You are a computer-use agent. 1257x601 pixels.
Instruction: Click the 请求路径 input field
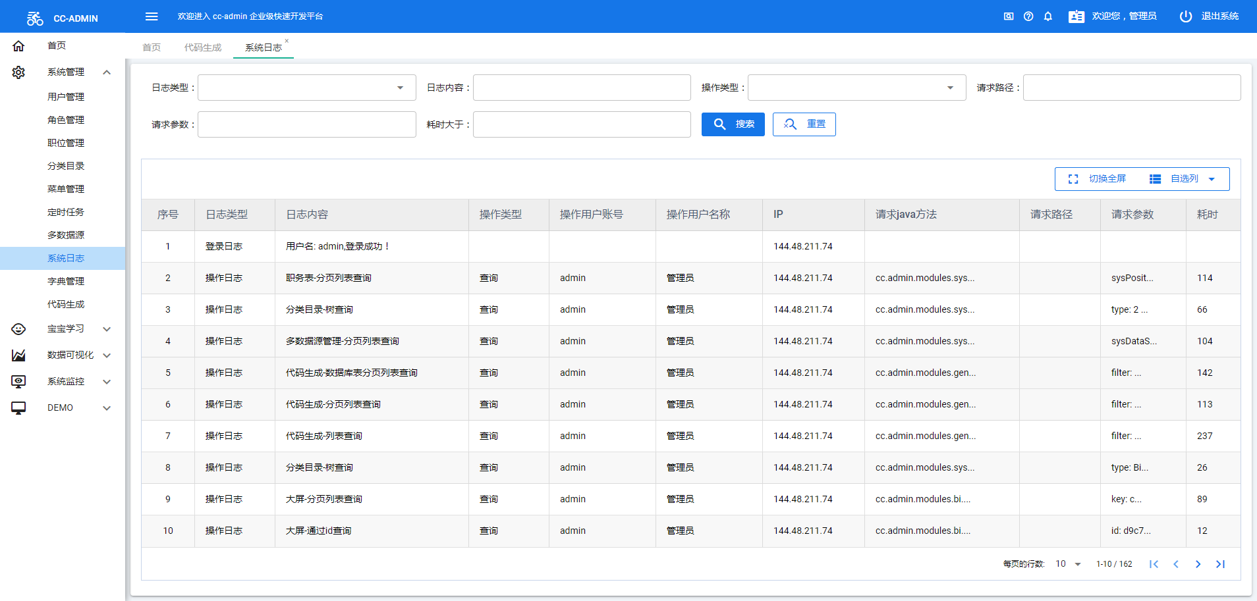[x=1132, y=88]
